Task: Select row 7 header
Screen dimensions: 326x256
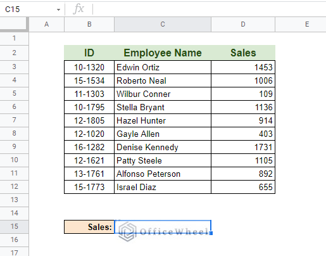Action: [x=14, y=120]
